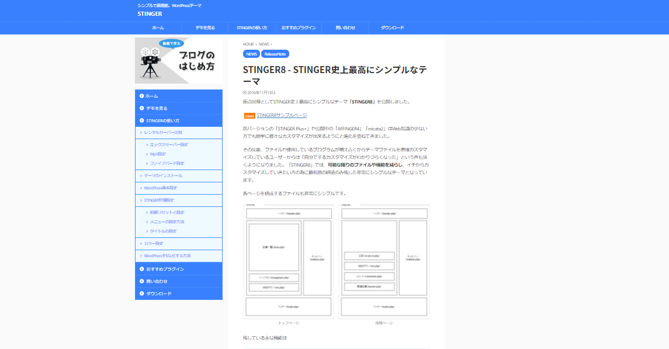669x349 pixels.
Task: Open ダウンロード in top navigation bar
Action: [x=393, y=27]
